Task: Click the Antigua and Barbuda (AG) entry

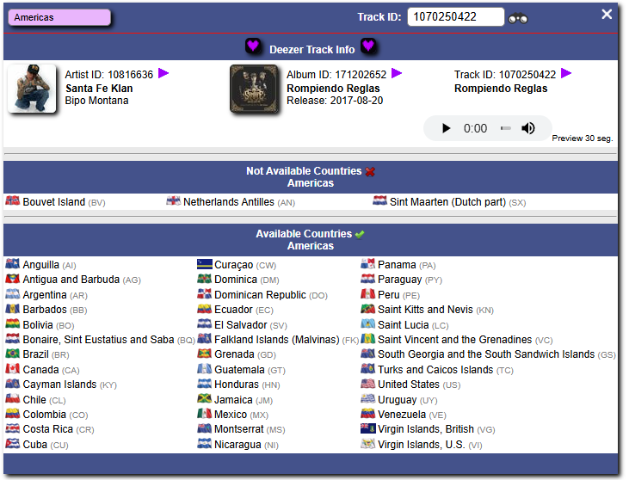Action: click(73, 280)
